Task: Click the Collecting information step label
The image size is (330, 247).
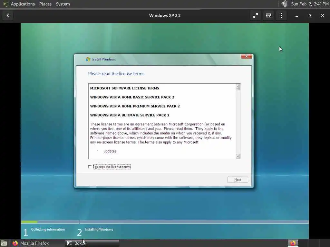Action: pyautogui.click(x=48, y=229)
